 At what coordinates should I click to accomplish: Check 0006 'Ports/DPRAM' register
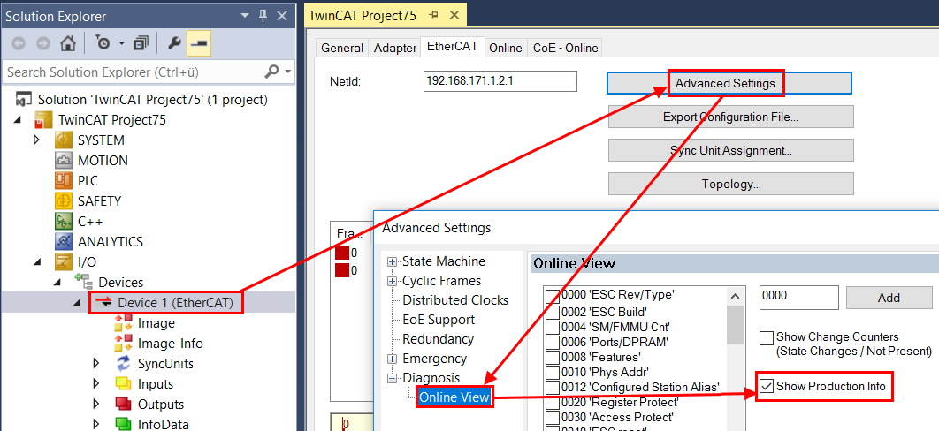pos(552,343)
